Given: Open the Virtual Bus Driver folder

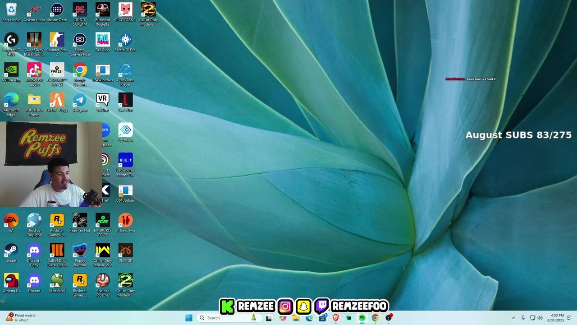Looking at the screenshot, I should (x=34, y=105).
